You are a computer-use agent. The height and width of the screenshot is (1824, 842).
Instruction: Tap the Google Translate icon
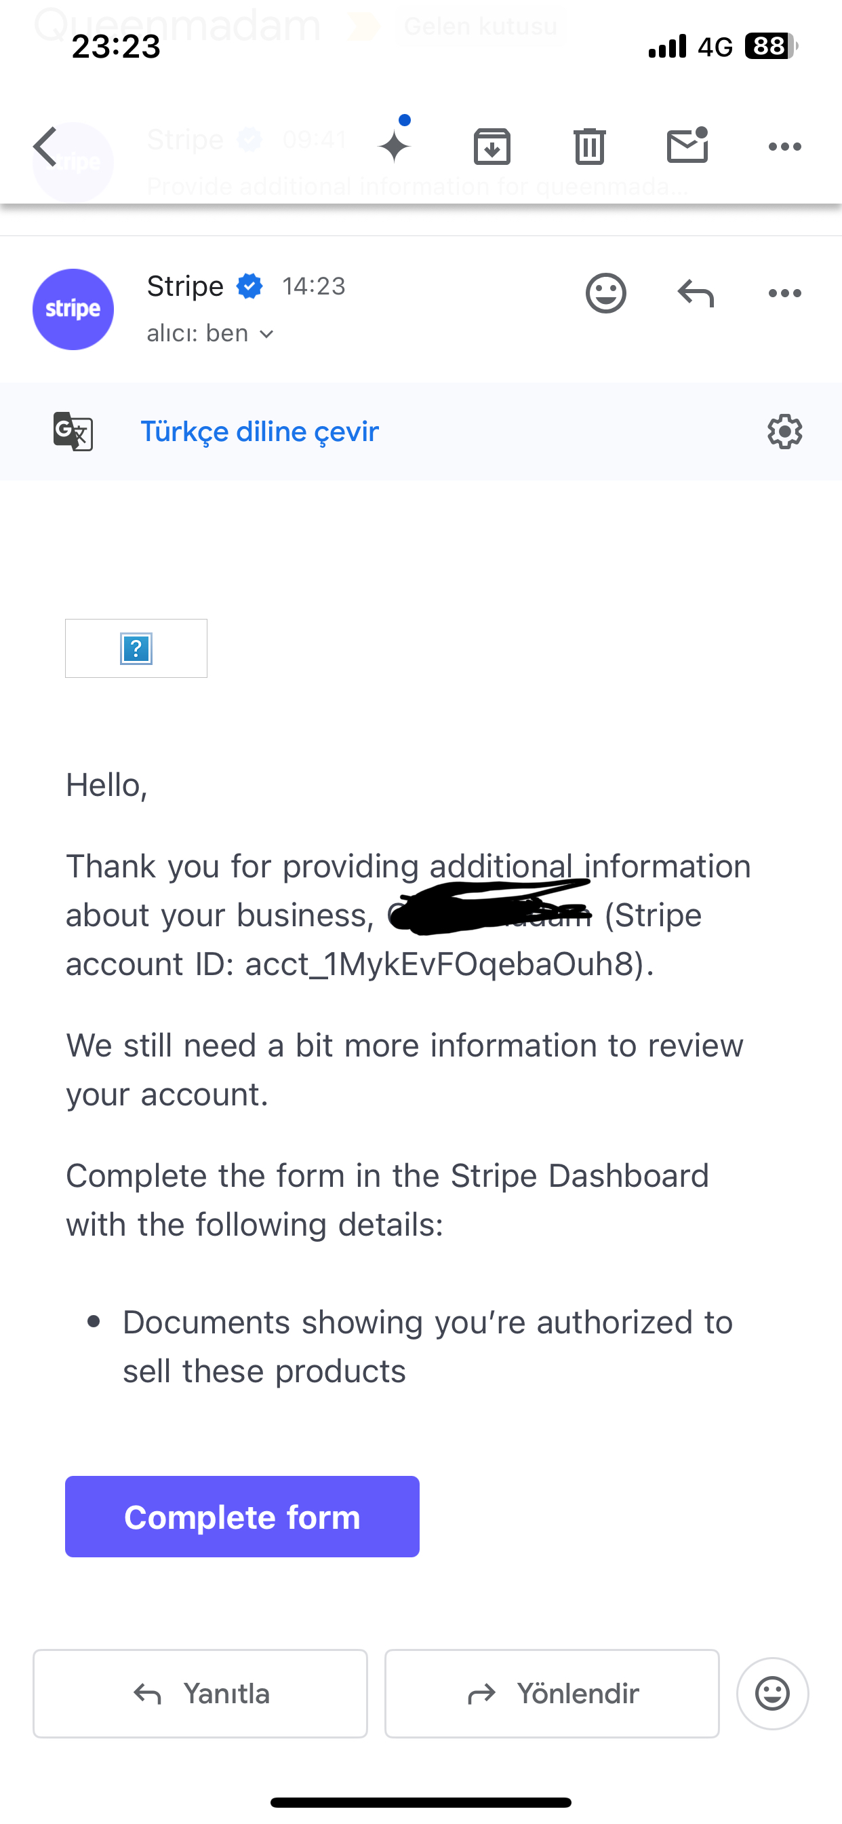(x=73, y=431)
